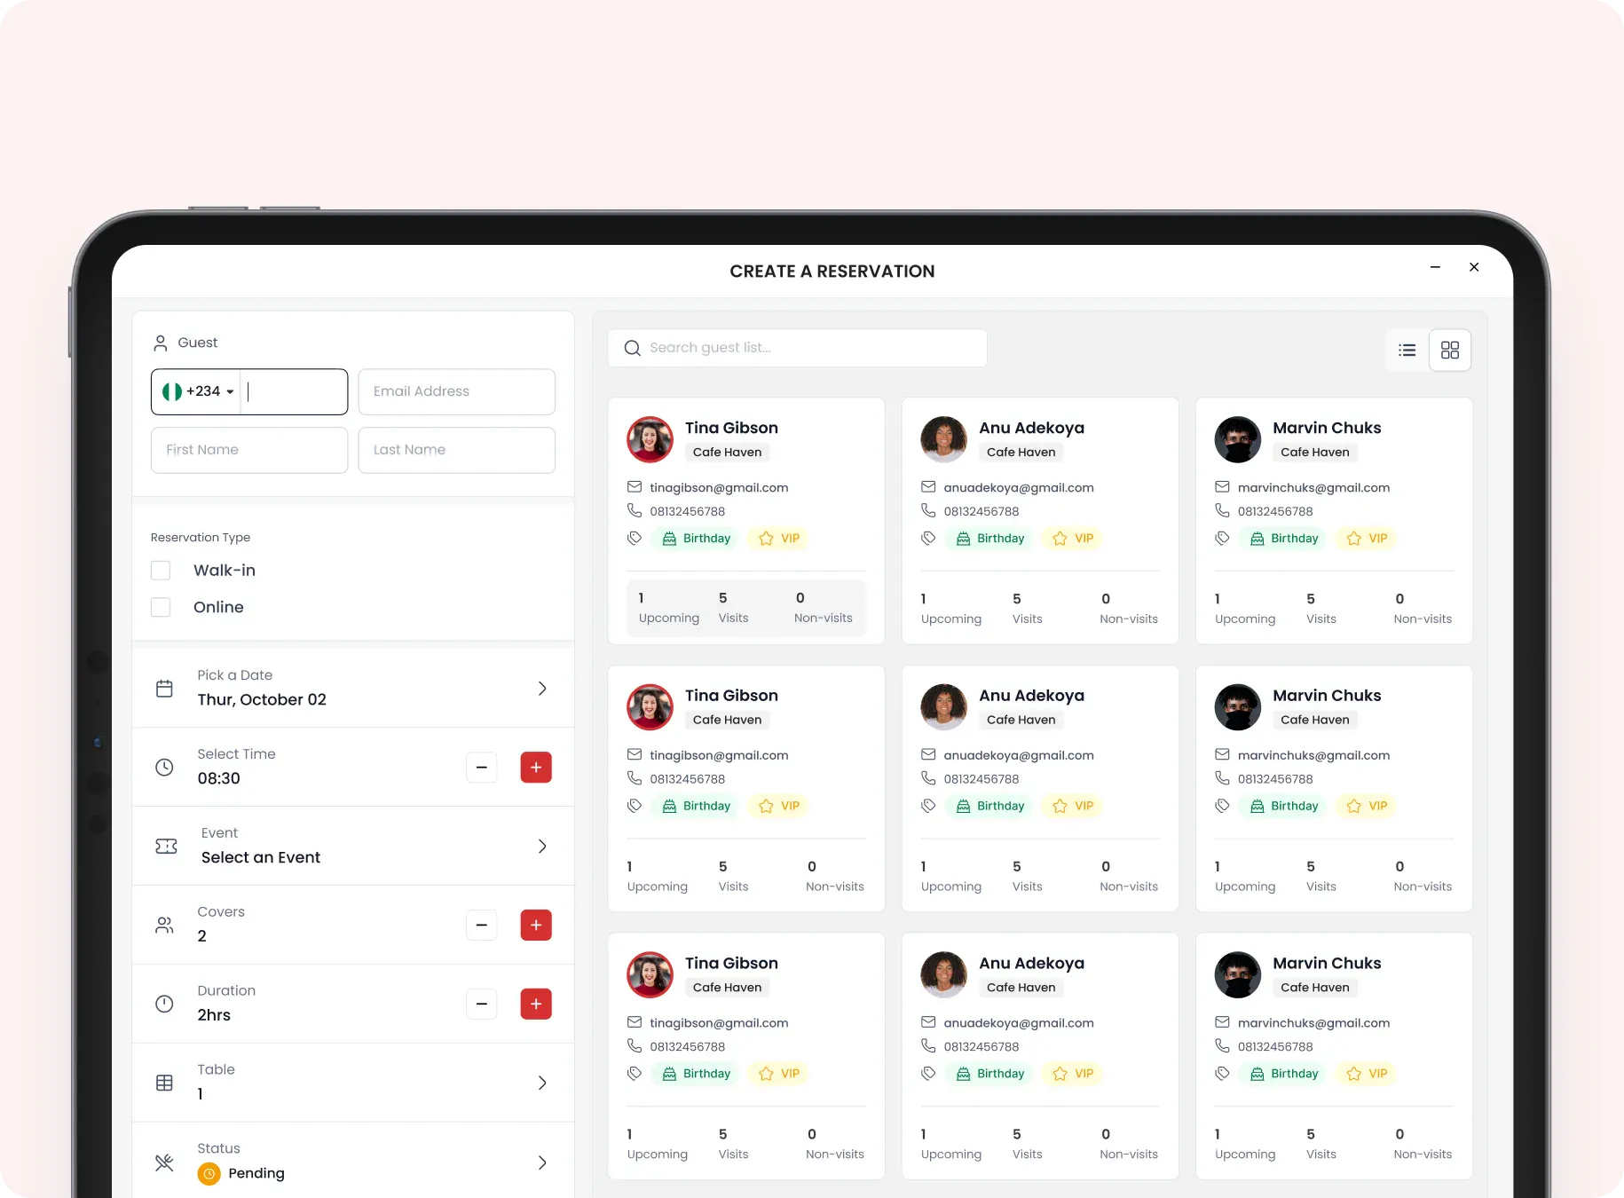Increase Duration with red plus button
The image size is (1624, 1198).
(536, 1004)
